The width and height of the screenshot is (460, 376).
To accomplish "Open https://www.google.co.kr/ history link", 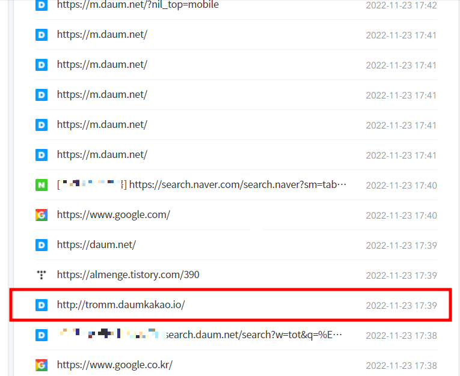I will 115,365.
